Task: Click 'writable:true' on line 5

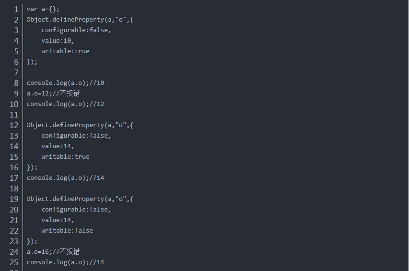Action: point(65,51)
